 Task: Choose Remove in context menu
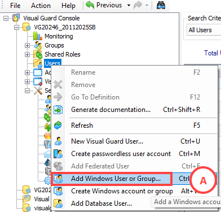pos(135,85)
